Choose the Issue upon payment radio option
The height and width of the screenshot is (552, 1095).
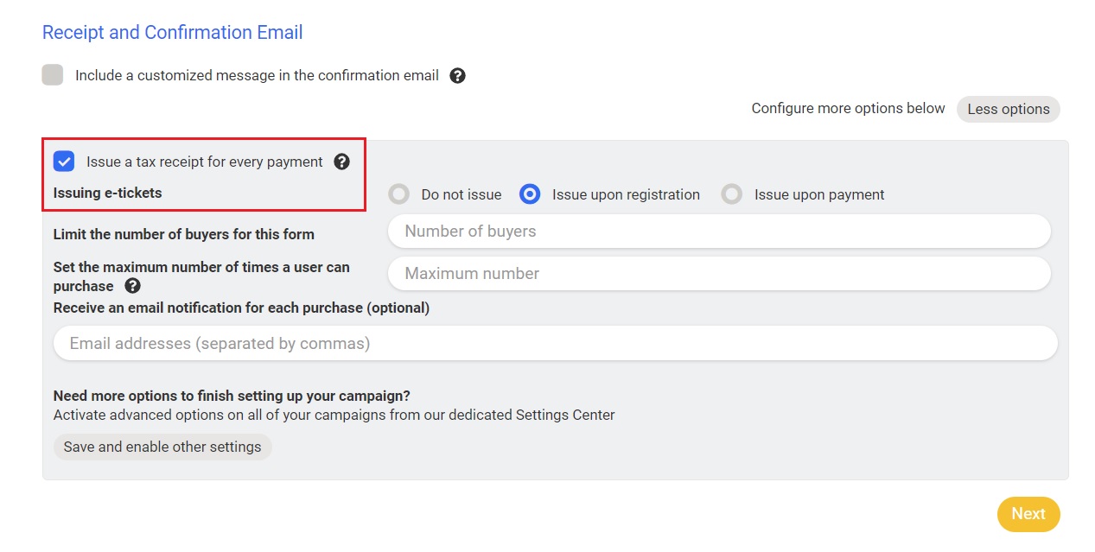(x=732, y=194)
